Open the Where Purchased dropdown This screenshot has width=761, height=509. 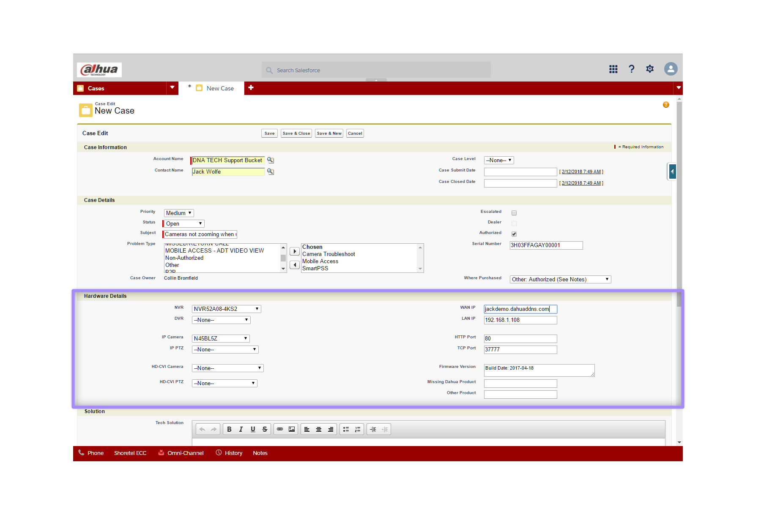pos(560,280)
